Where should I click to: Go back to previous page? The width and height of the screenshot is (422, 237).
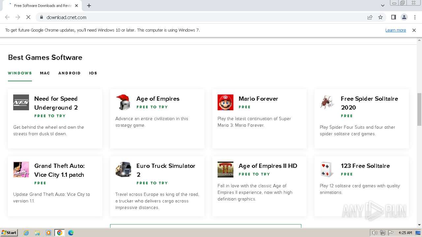(x=7, y=17)
